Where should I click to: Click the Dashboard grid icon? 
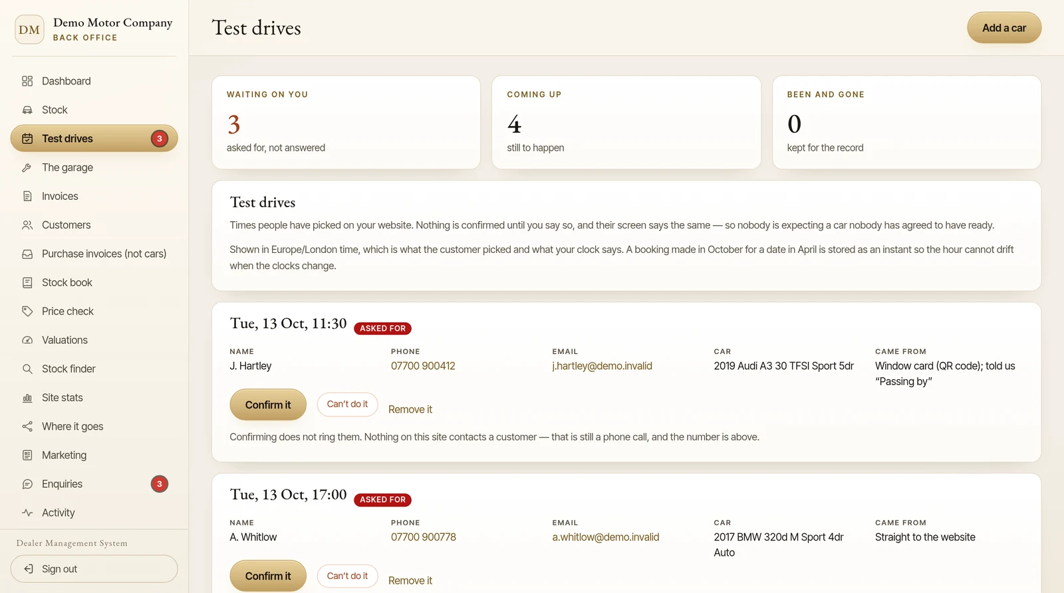click(27, 81)
